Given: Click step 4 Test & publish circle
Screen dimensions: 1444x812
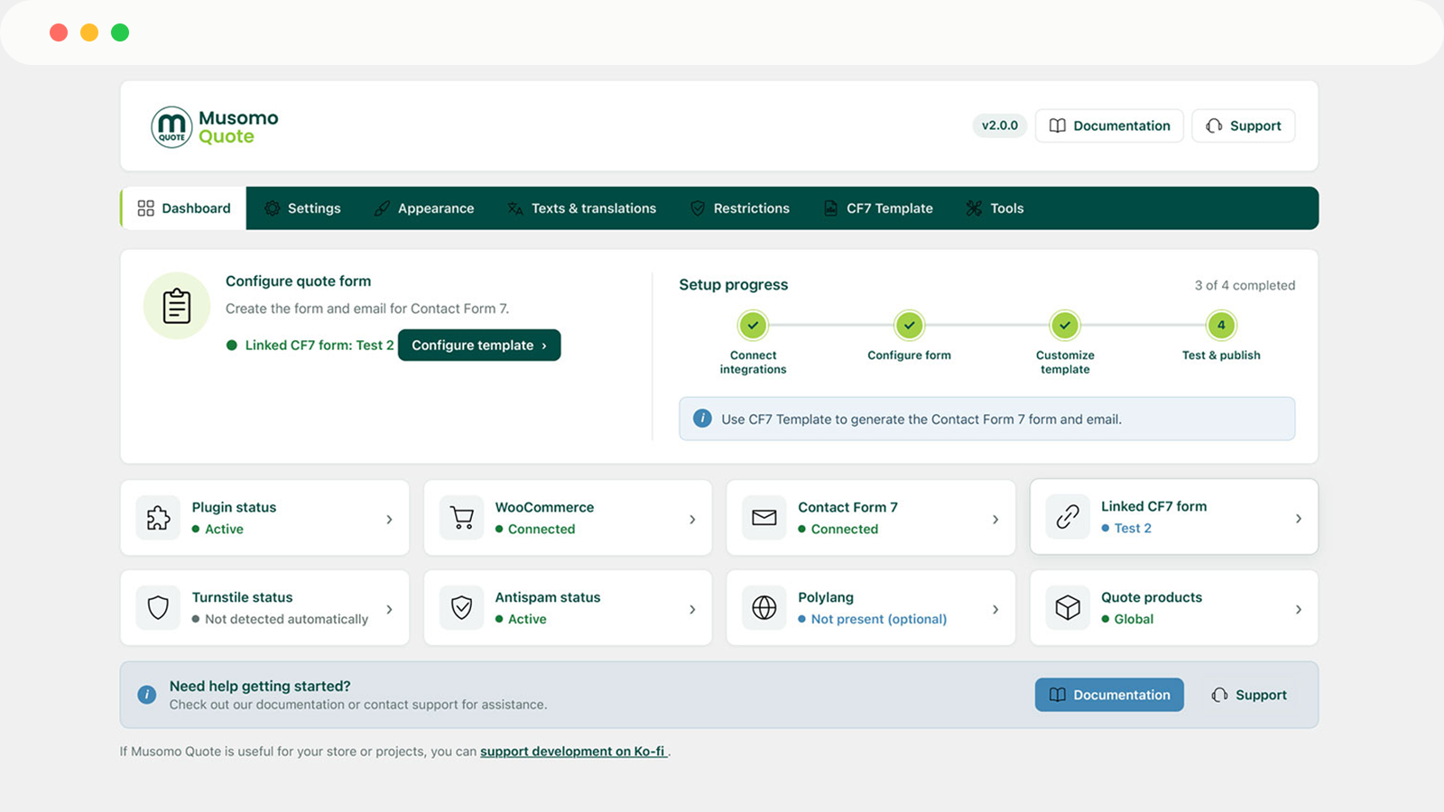Looking at the screenshot, I should 1221,326.
